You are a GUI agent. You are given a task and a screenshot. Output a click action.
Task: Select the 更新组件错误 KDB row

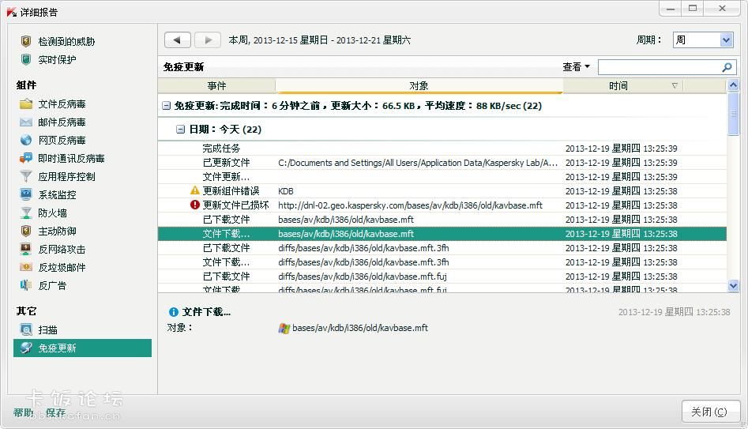point(442,191)
